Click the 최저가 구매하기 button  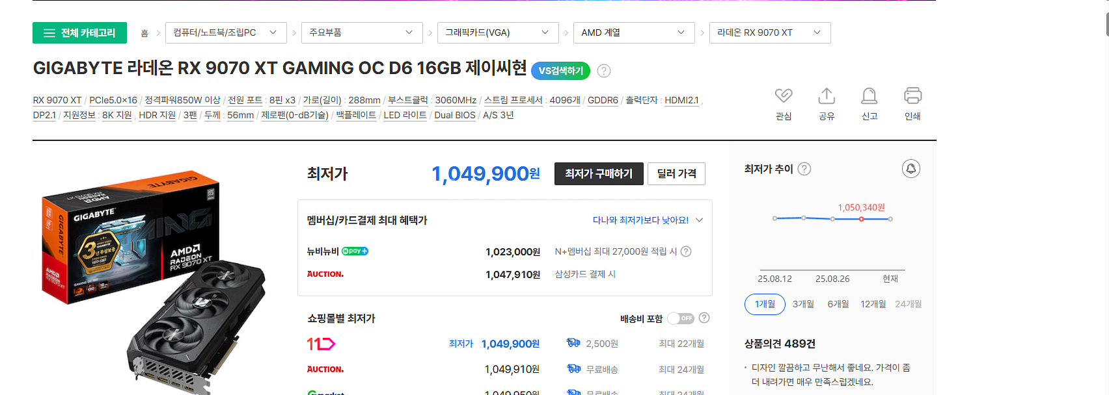599,173
